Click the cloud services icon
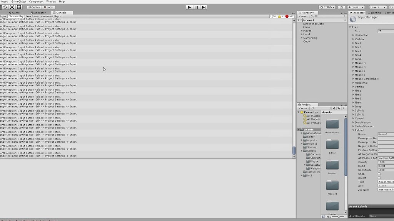Screen dimensions: 394x221 click(x=342, y=7)
